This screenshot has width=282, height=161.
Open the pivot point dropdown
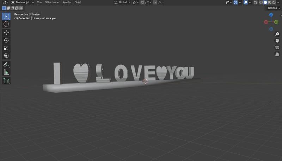[136, 2]
